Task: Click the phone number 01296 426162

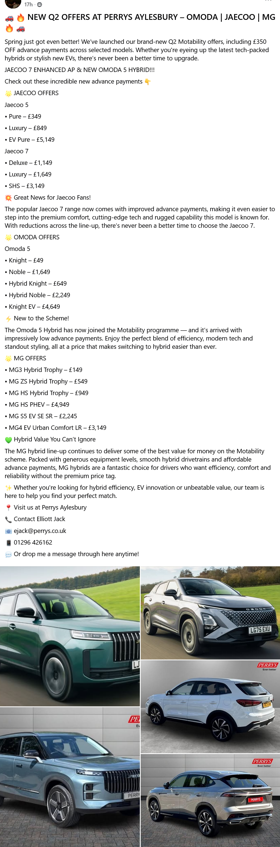Action: coord(33,543)
